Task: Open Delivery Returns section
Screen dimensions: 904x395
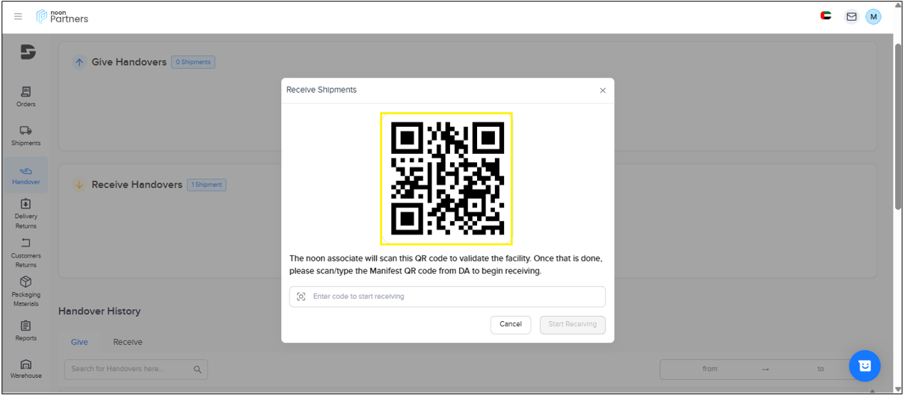Action: [26, 214]
